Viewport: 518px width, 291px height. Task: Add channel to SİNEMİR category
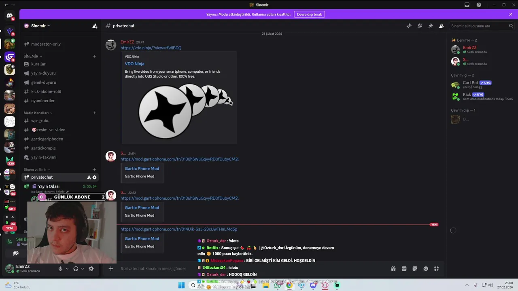94,56
